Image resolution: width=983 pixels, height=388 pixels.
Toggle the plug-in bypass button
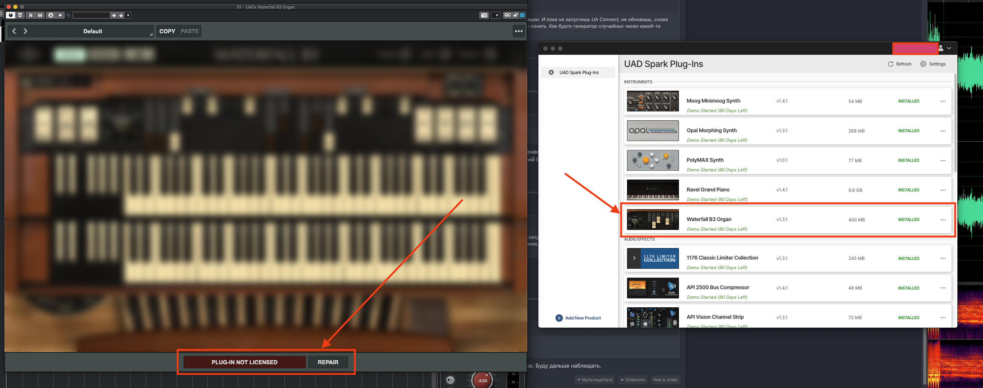click(20, 15)
